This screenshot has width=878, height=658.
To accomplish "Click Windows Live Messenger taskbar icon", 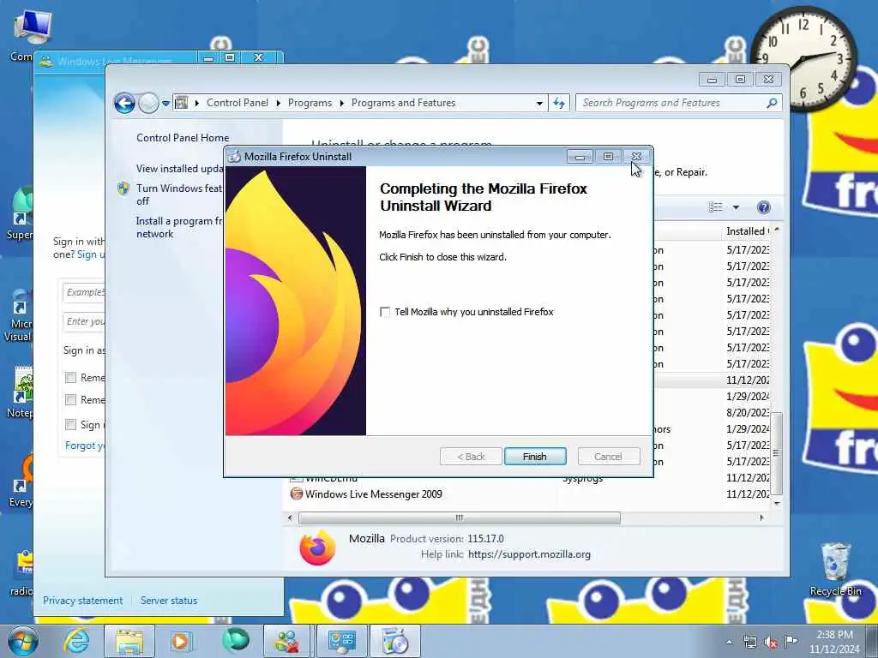I will tap(288, 641).
